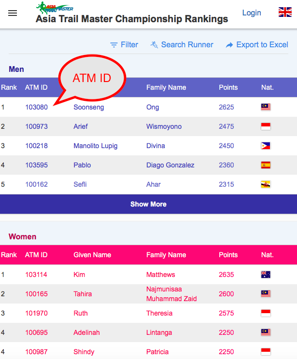This screenshot has width=297, height=359.
Task: Sort women table by Given Name header
Action: 92,255
